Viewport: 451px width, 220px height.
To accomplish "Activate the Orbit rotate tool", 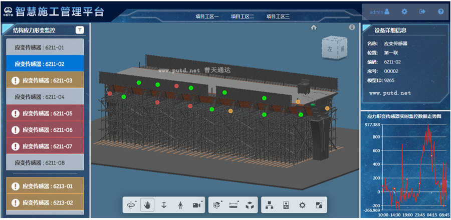I will click(x=131, y=205).
